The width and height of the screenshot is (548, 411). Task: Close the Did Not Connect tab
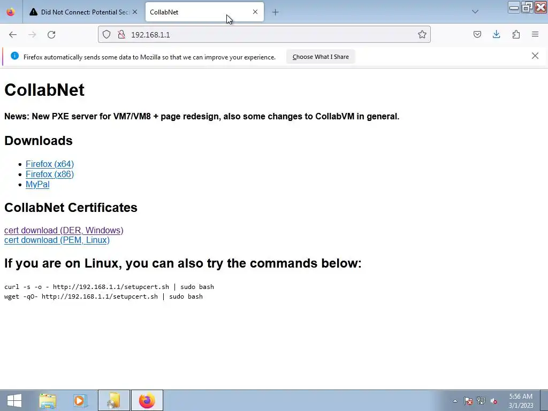135,12
